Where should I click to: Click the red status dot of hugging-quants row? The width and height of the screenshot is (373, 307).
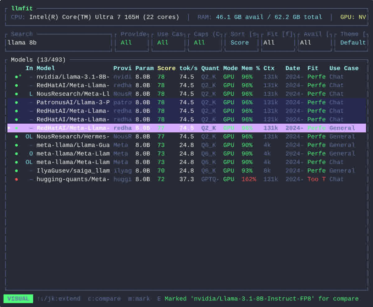[16, 179]
